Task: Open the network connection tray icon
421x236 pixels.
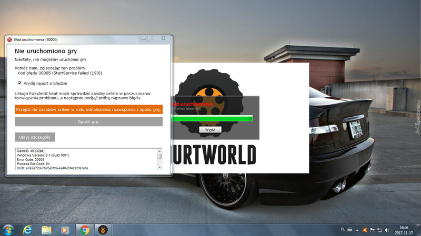Action: pyautogui.click(x=379, y=230)
